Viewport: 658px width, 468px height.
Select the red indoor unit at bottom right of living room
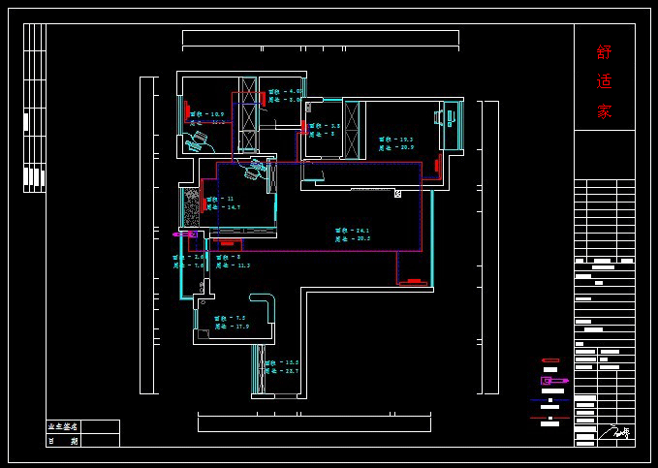pos(413,282)
